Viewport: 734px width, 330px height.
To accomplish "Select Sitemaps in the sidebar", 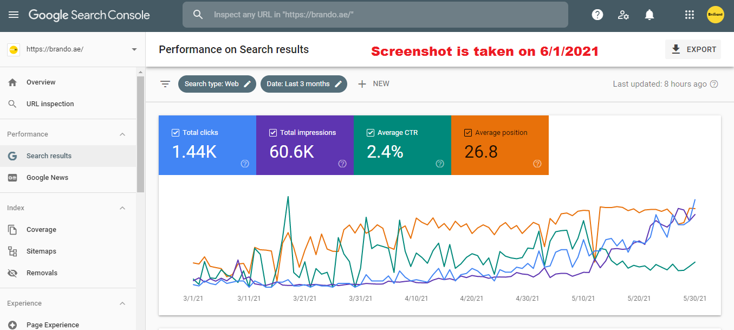I will click(x=41, y=251).
